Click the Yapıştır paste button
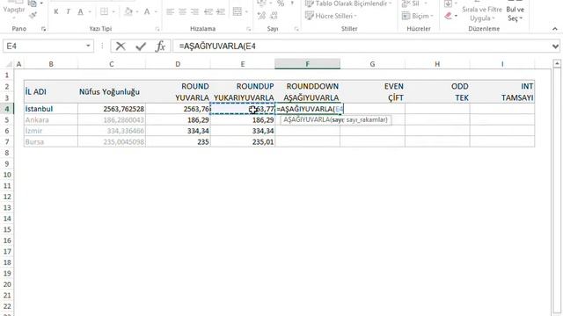Screen dimensions: 563x316 click(14, 10)
